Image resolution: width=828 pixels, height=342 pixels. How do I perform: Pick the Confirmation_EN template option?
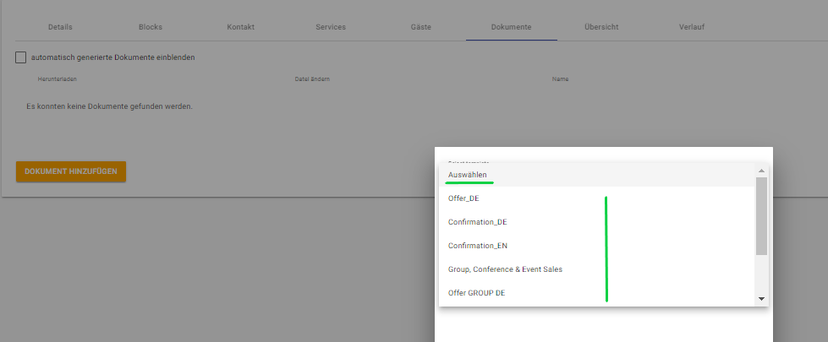pyautogui.click(x=597, y=246)
